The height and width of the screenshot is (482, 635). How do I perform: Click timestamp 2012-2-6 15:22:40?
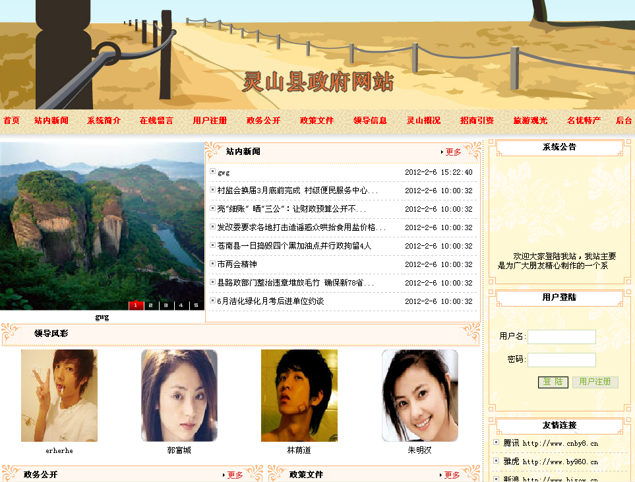(x=438, y=172)
